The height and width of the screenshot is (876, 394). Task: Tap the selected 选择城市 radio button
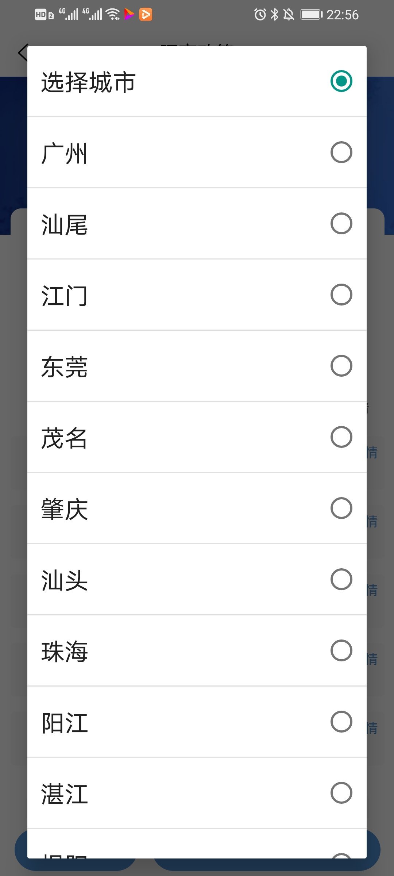pos(341,81)
